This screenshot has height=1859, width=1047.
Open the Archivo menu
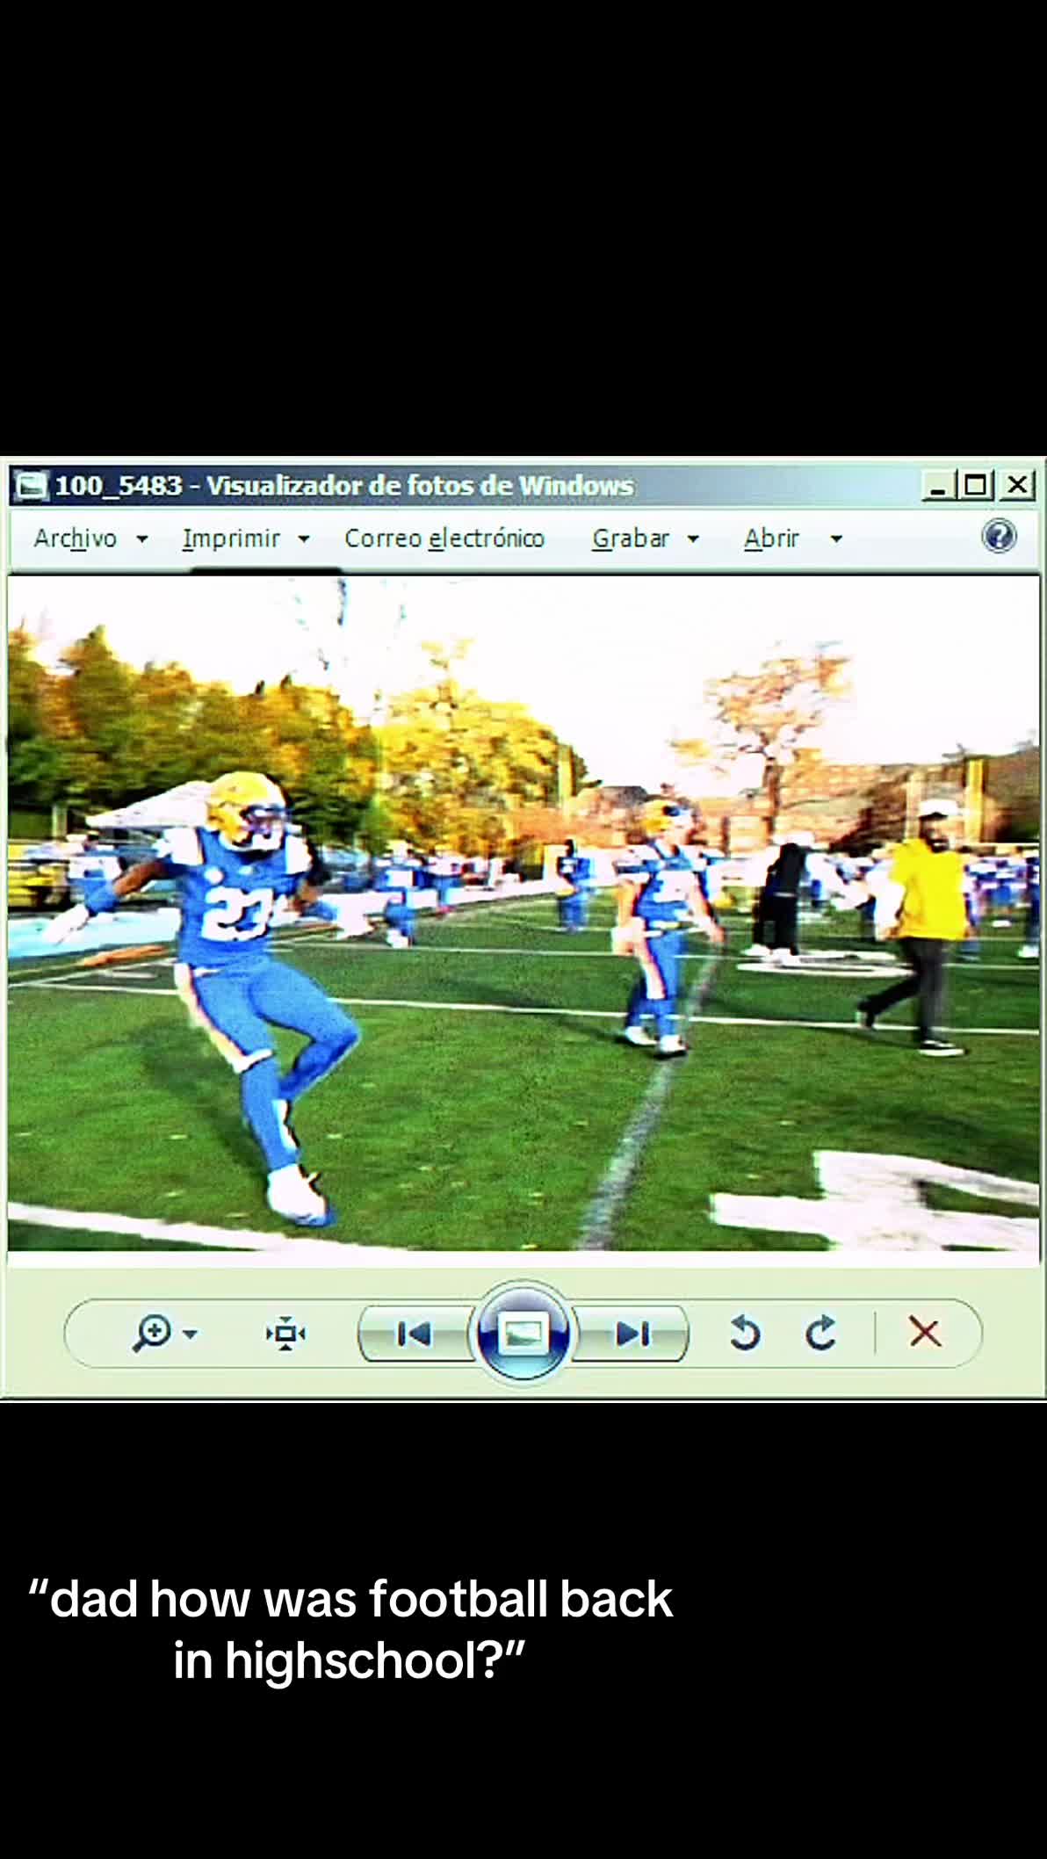coord(76,539)
